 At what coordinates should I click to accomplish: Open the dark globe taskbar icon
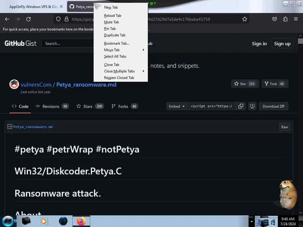pos(63,221)
